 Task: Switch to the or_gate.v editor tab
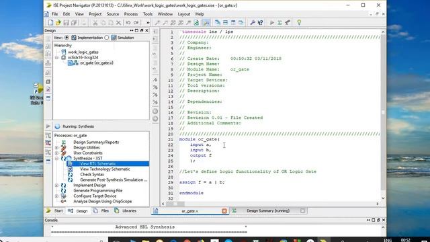(189, 211)
